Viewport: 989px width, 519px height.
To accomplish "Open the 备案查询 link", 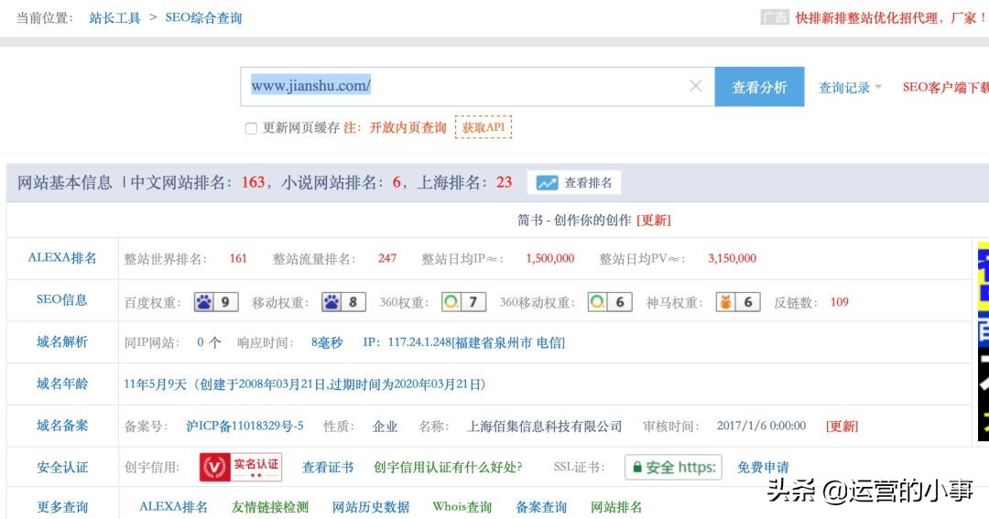I will [x=541, y=507].
